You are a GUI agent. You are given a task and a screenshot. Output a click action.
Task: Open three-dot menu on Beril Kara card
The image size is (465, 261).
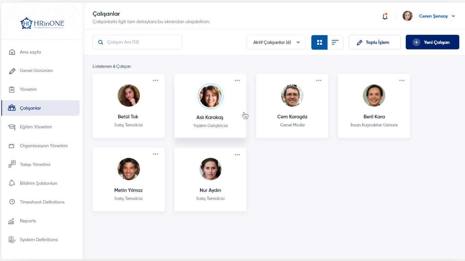tap(402, 81)
